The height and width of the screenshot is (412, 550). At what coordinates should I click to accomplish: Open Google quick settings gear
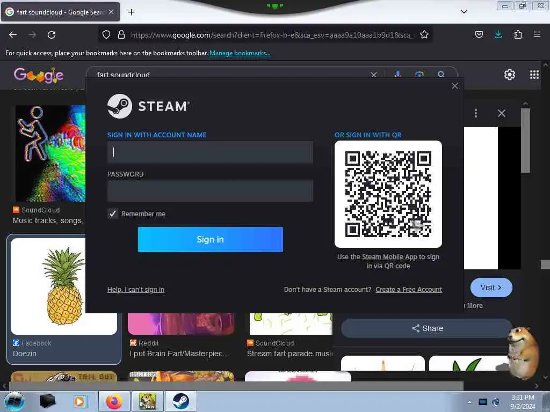click(x=510, y=75)
